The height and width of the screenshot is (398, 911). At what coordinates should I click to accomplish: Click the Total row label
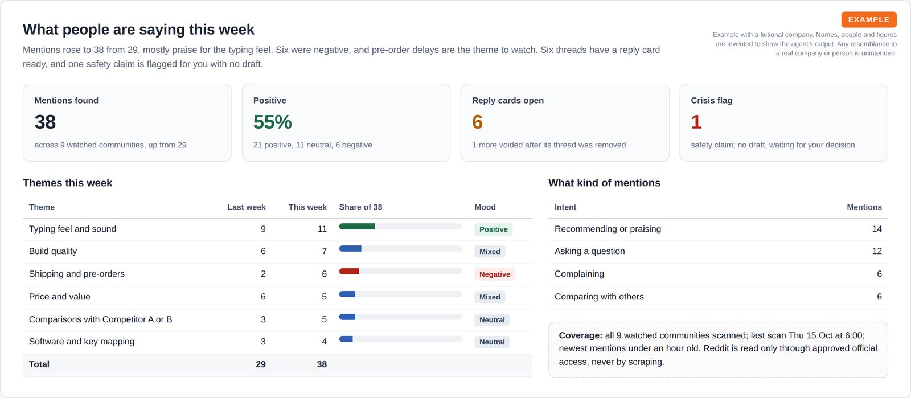click(39, 364)
